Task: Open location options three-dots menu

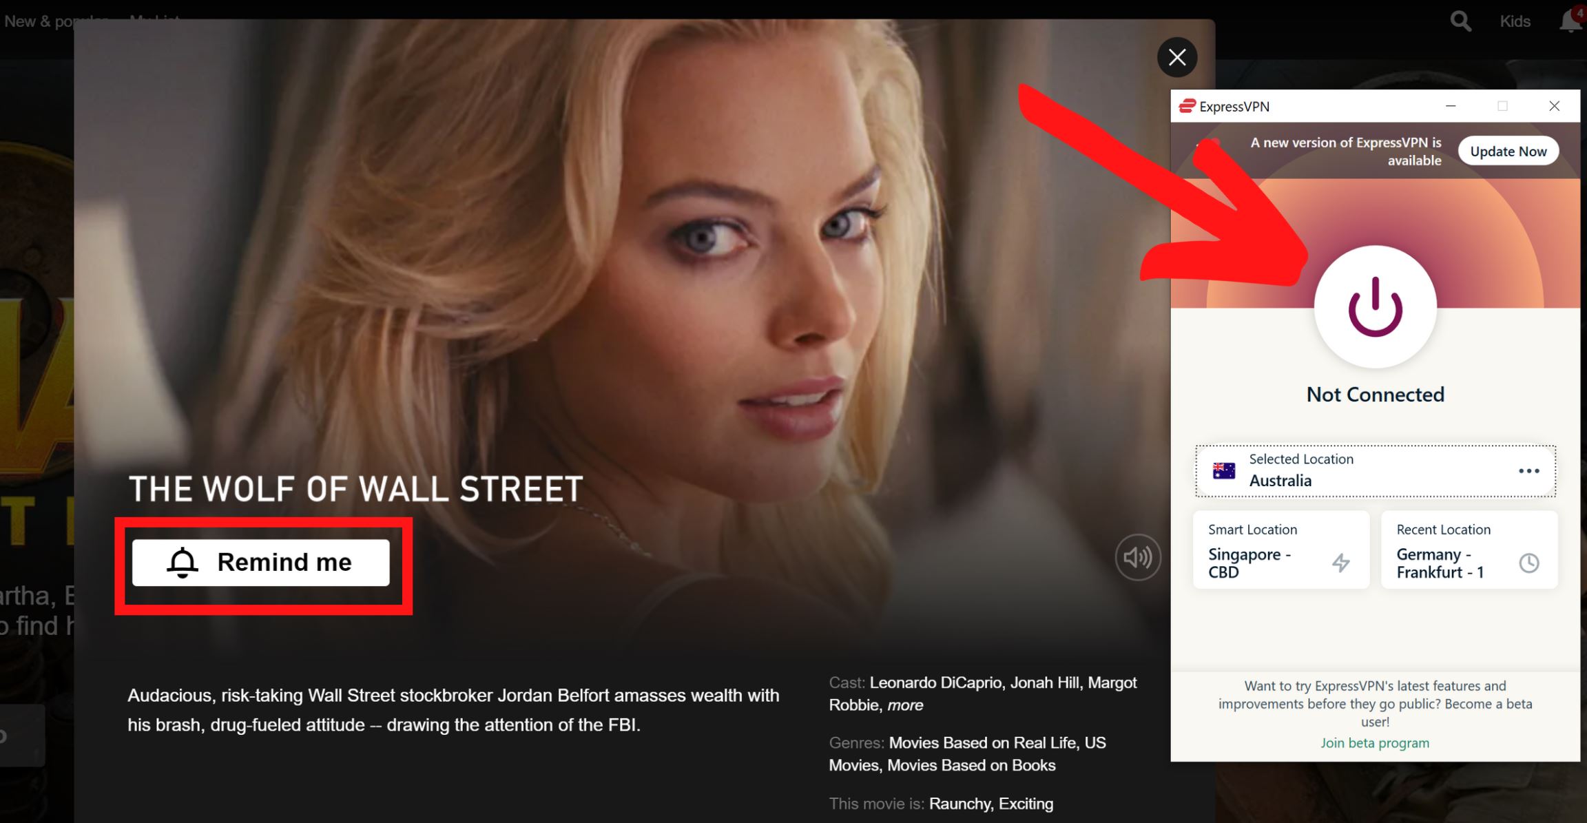Action: 1528,471
